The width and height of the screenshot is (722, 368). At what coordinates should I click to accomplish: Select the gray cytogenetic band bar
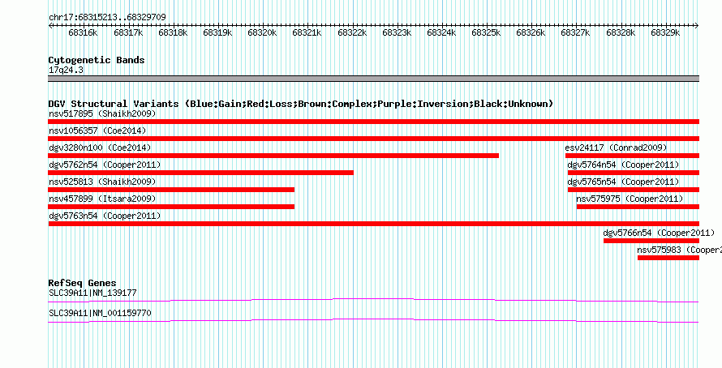[x=374, y=79]
